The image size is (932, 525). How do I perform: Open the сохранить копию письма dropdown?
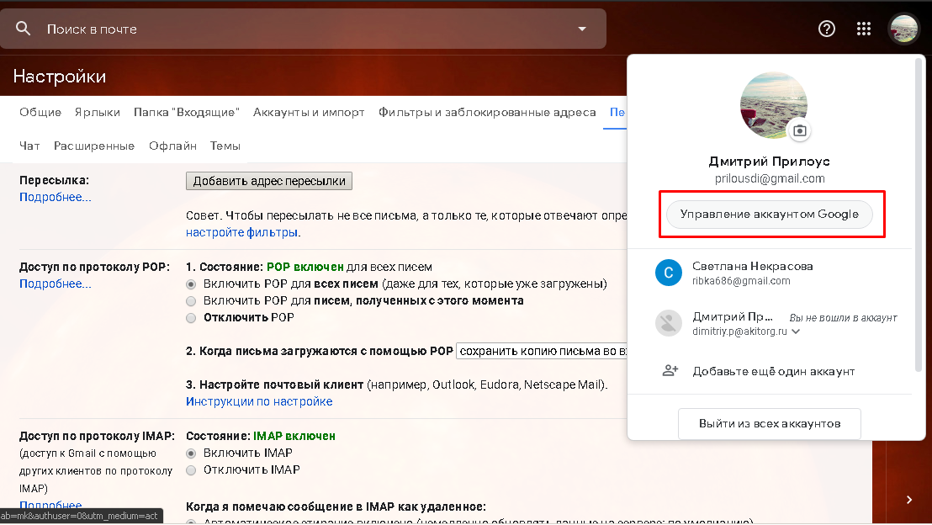coord(542,352)
